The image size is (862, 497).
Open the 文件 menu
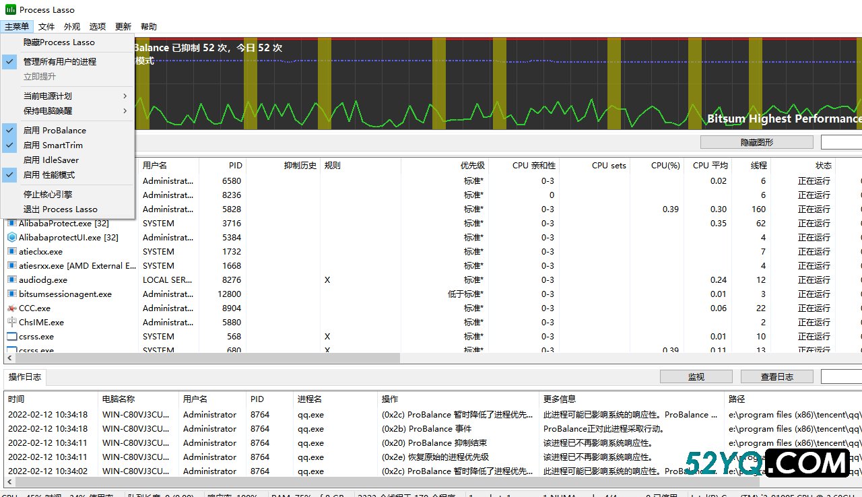coord(46,26)
